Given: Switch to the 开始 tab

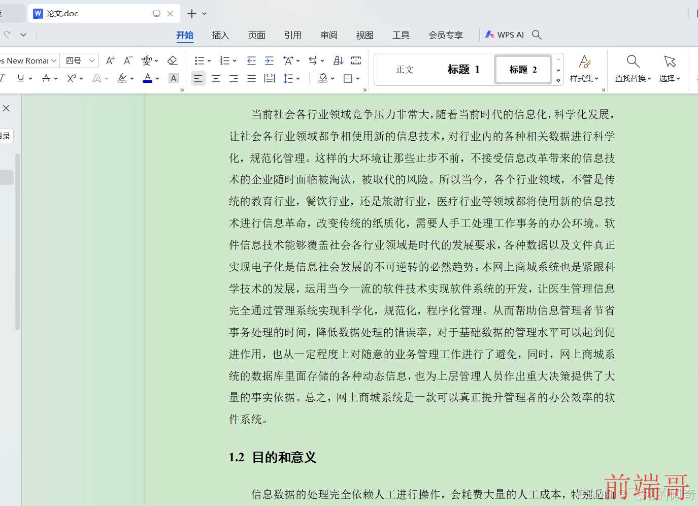Looking at the screenshot, I should (x=185, y=35).
